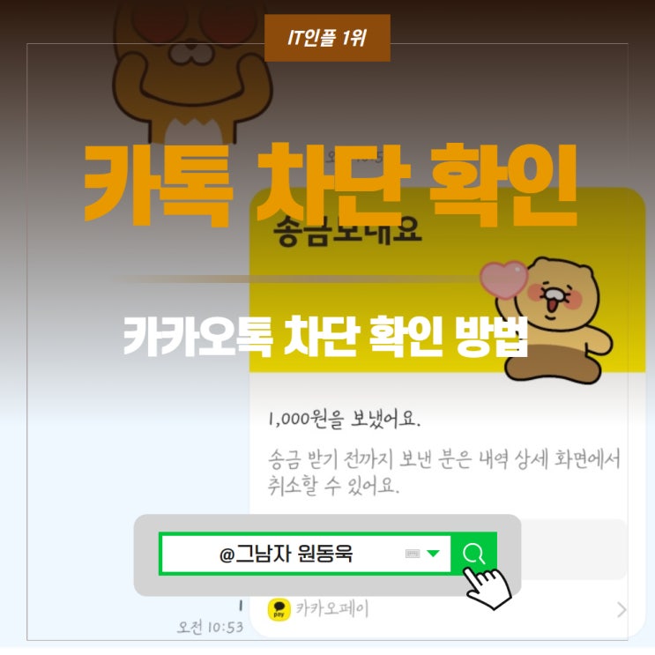Click the unread count 1 beside the message
Screen dimensions: 655x655
(241, 606)
